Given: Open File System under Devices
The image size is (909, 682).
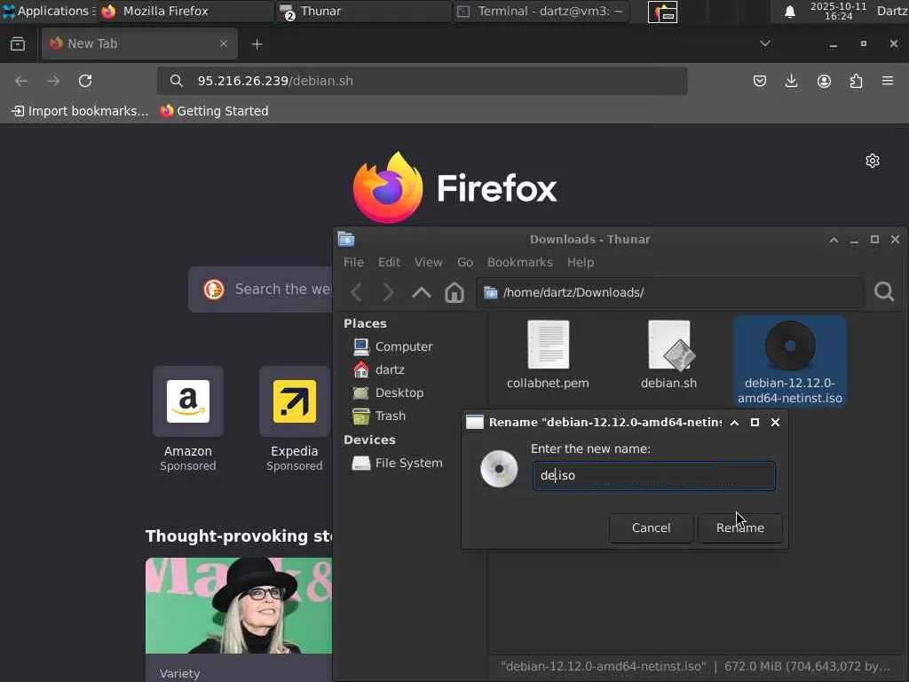Looking at the screenshot, I should [397, 463].
